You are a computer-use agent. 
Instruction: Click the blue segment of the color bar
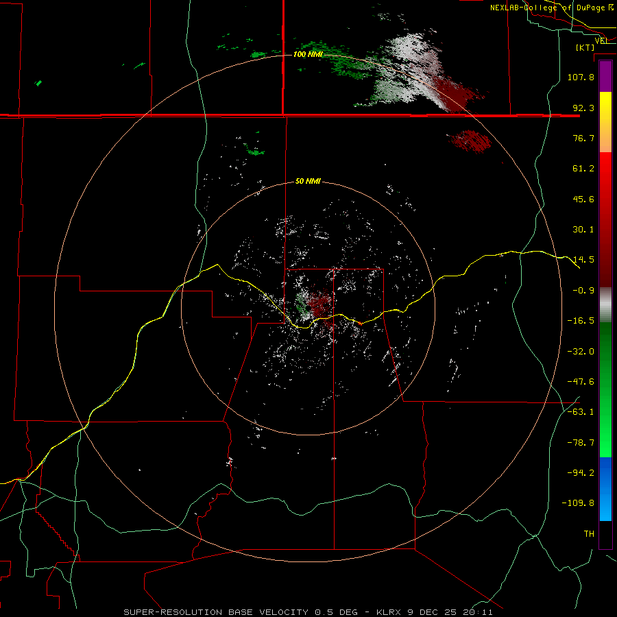click(x=605, y=489)
